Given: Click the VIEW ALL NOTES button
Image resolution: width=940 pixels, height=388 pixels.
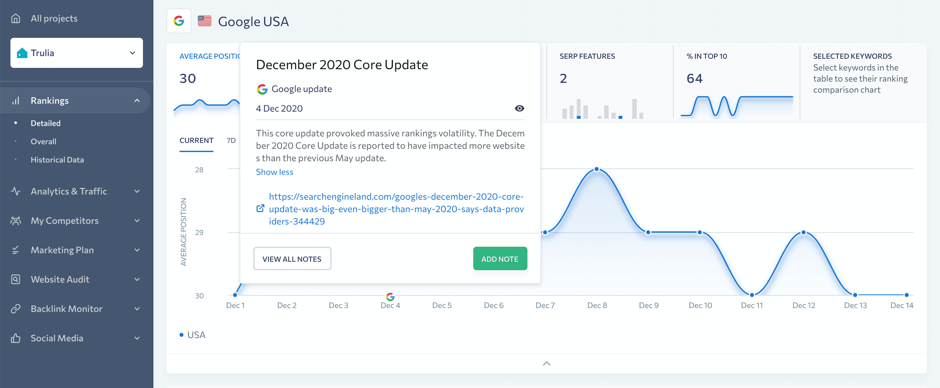Looking at the screenshot, I should [x=291, y=258].
